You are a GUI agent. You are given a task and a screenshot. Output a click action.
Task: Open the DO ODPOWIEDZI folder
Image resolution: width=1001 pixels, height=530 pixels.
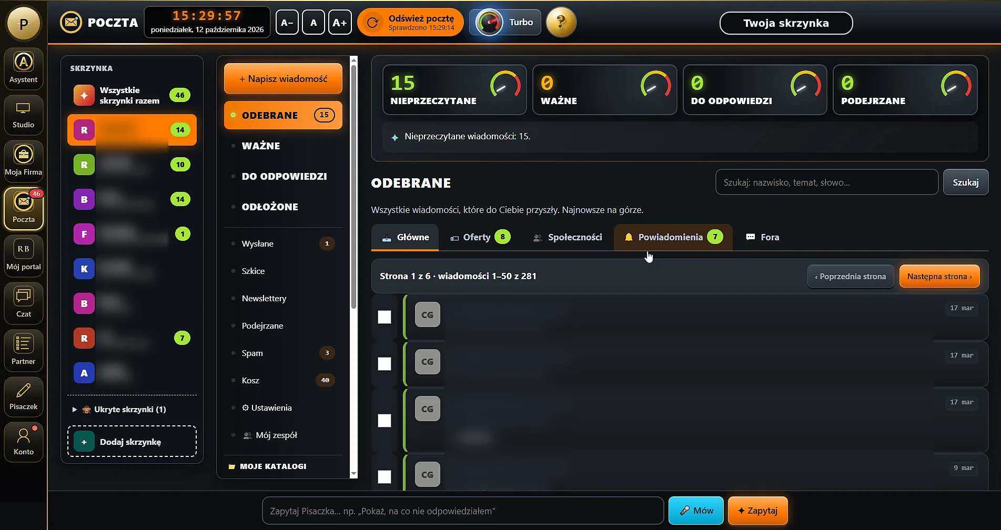pos(283,176)
